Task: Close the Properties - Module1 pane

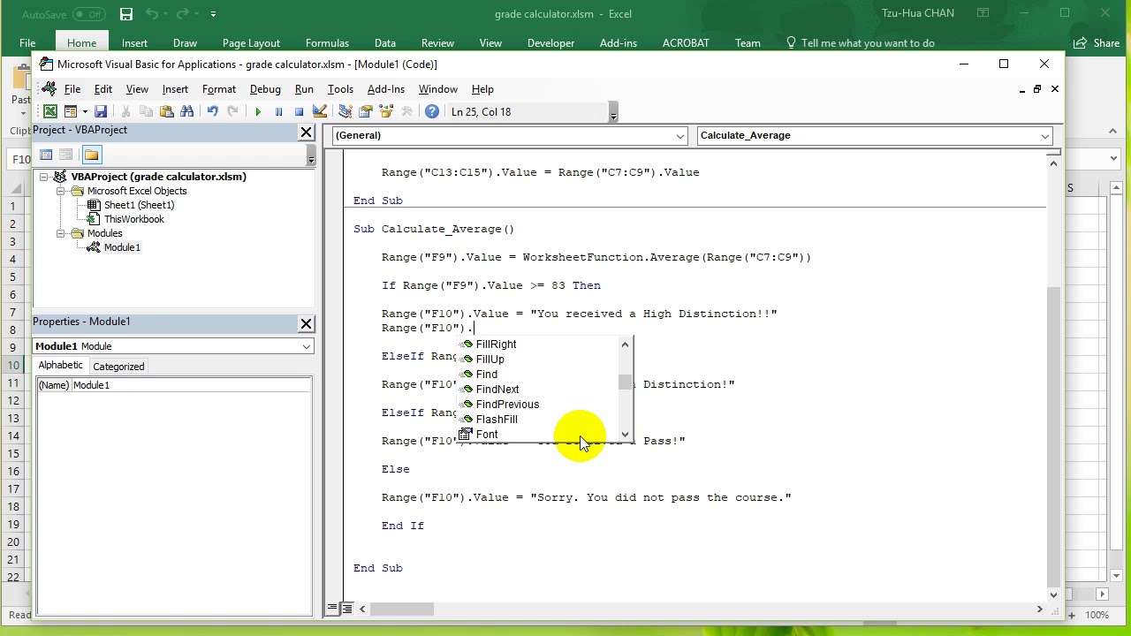Action: [306, 323]
